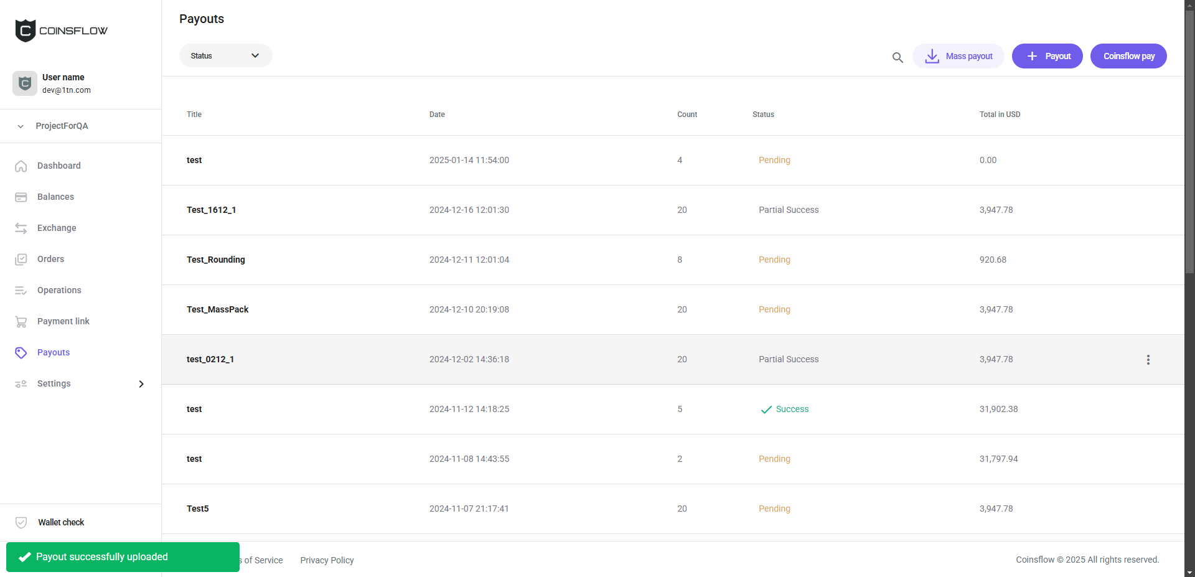Screen dimensions: 1195x577
Task: Click the Coinsflow pay button
Action: 1128,56
